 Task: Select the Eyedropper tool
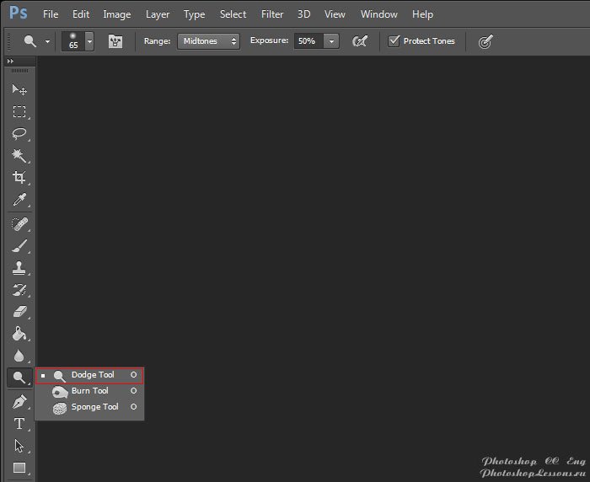point(19,200)
